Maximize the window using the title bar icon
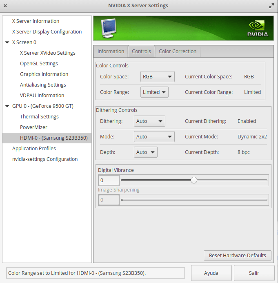278x283 pixels. click(271, 6)
